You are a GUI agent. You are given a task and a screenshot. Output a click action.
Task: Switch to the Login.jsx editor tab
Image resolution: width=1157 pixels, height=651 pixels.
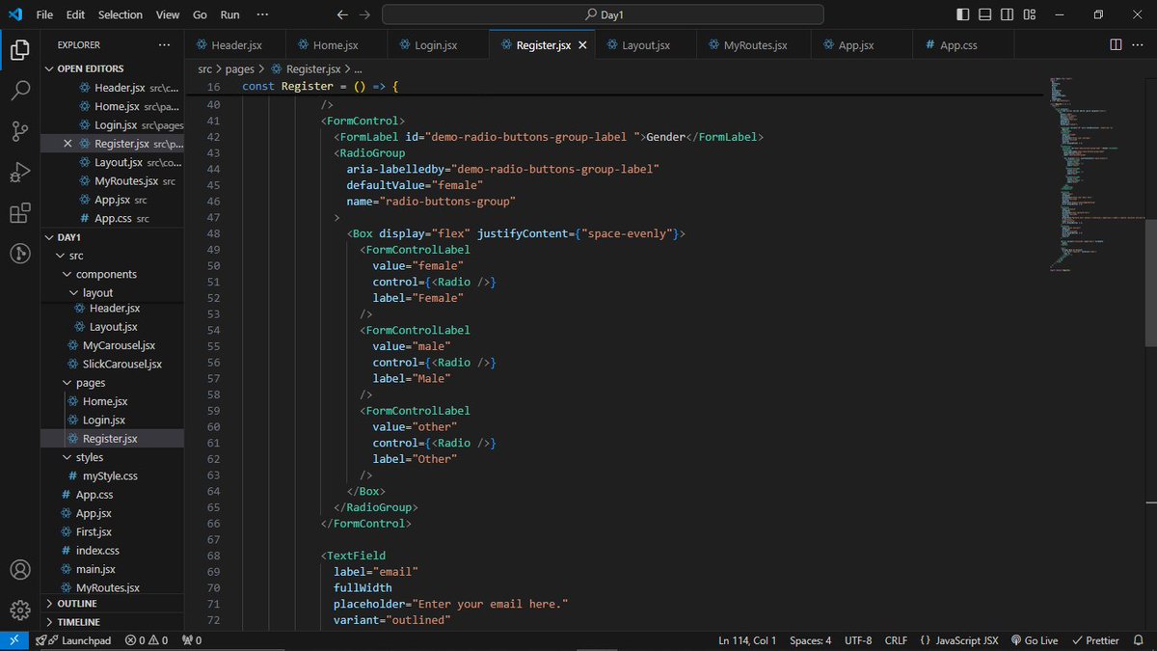click(436, 44)
